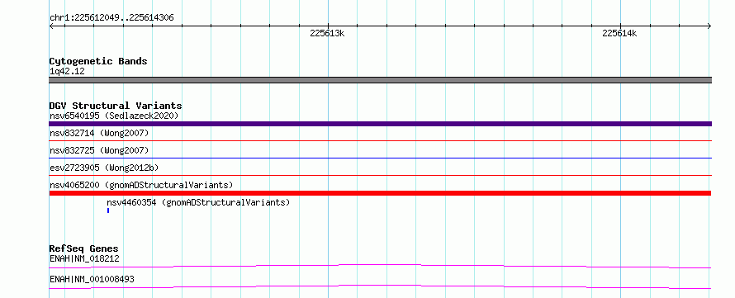Click the RefSeq Genes track title
The image size is (735, 298).
coord(84,248)
